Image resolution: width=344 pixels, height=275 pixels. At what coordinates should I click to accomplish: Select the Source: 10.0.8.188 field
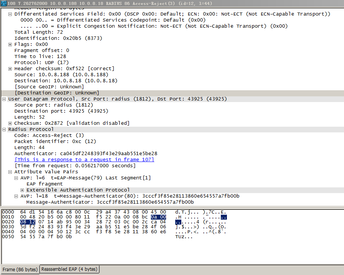(57, 74)
